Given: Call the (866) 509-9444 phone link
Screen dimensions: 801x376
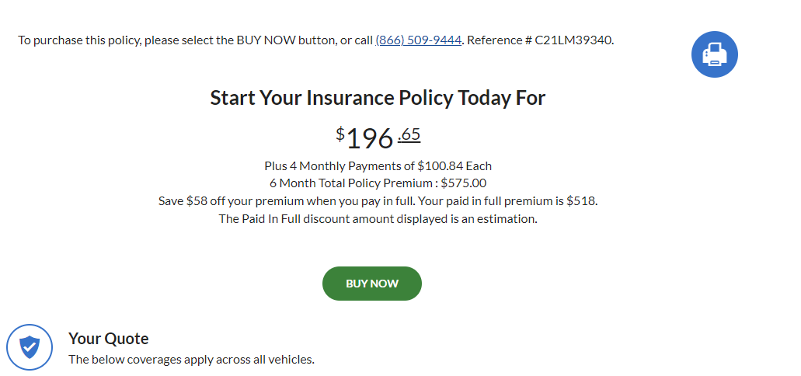Looking at the screenshot, I should [x=418, y=40].
